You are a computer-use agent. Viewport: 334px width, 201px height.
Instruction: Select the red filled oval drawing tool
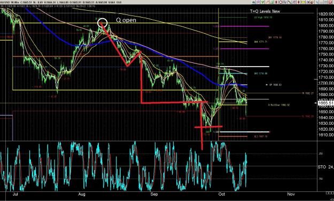click(276, 2)
